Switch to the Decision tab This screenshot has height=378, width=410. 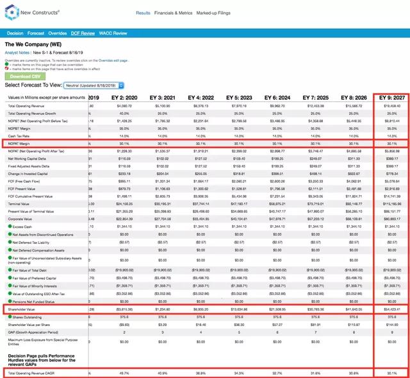click(15, 33)
